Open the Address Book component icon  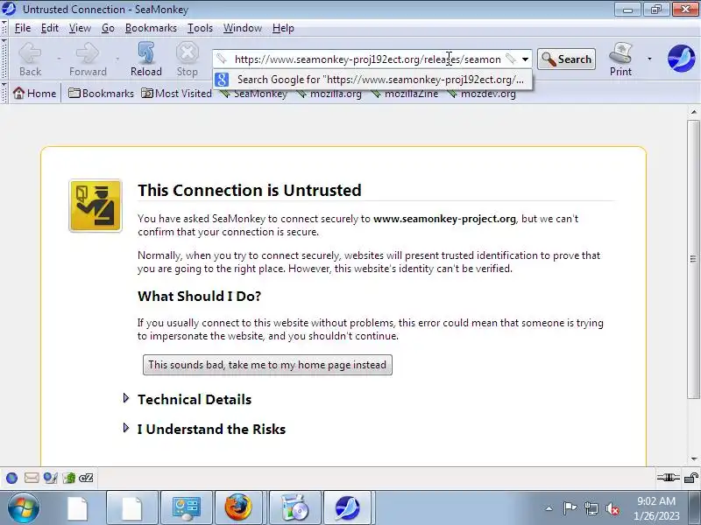click(x=69, y=478)
